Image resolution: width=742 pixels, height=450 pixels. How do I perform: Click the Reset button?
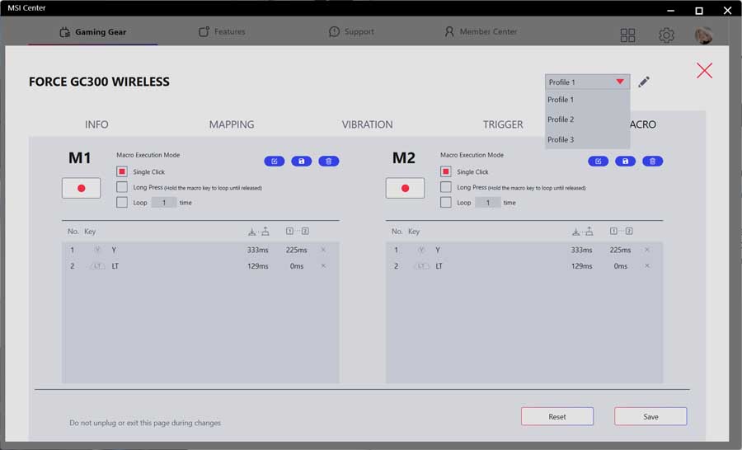point(557,416)
